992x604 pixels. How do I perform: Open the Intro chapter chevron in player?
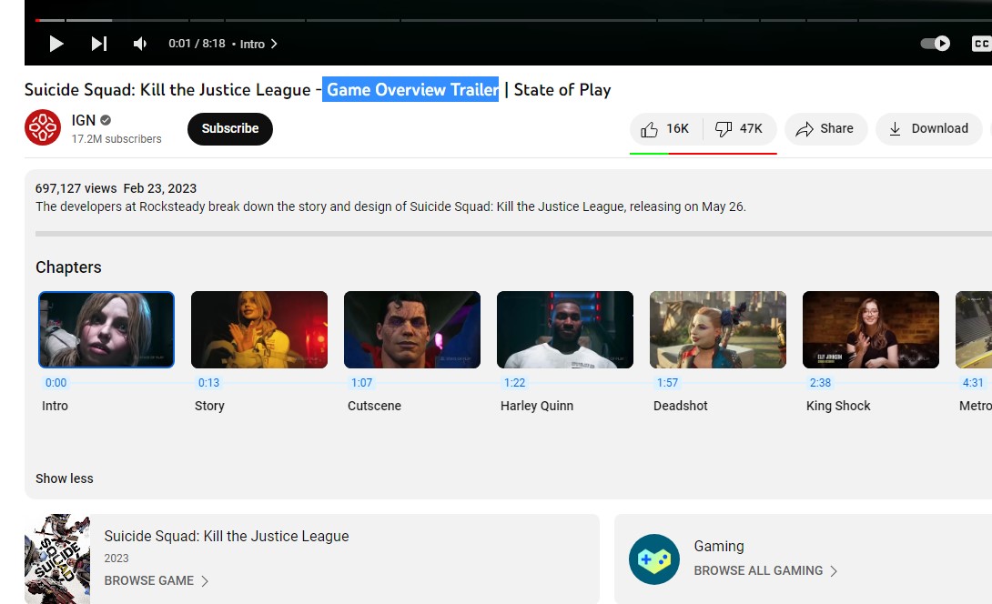point(274,44)
